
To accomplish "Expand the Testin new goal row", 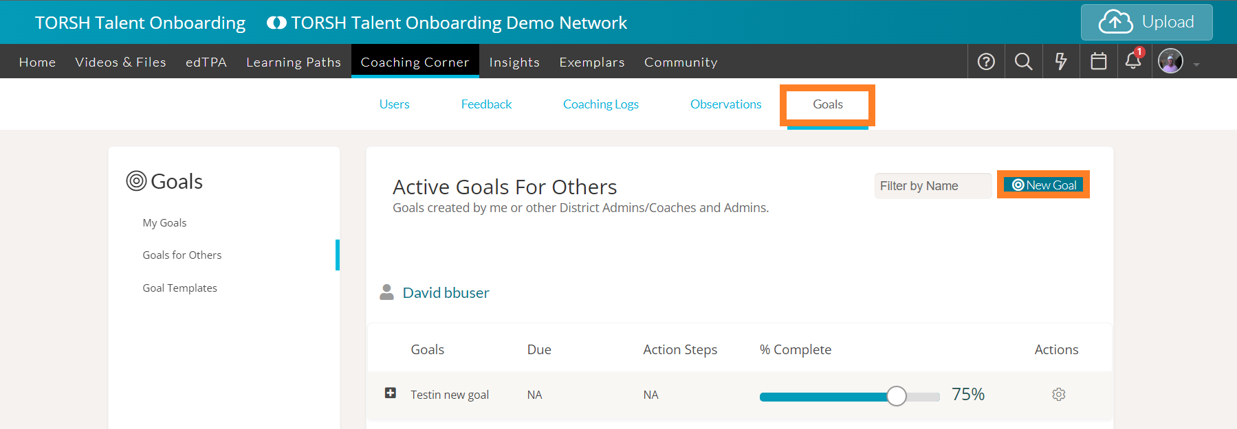I will pos(391,393).
